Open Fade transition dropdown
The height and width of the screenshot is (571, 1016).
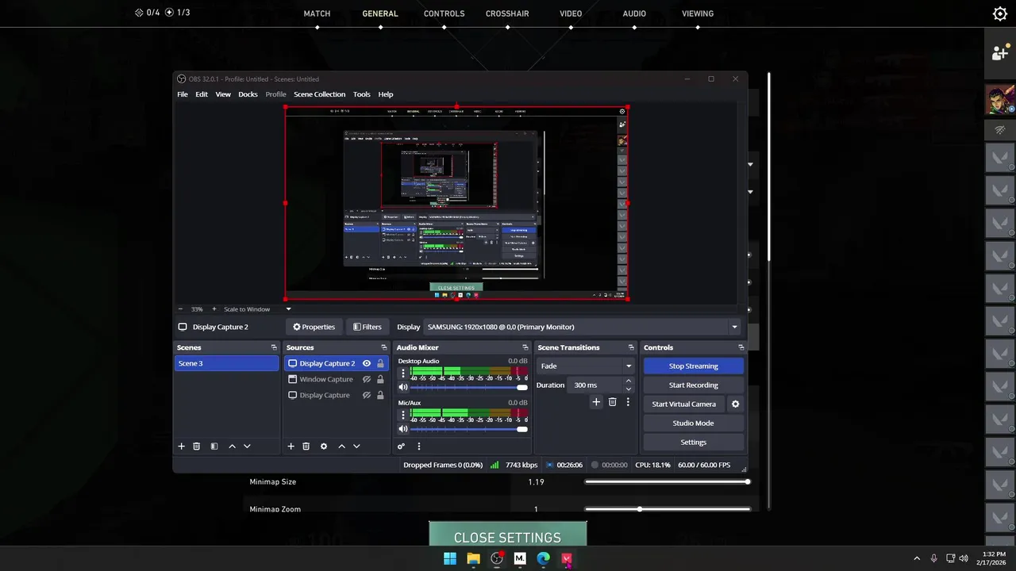point(586,366)
